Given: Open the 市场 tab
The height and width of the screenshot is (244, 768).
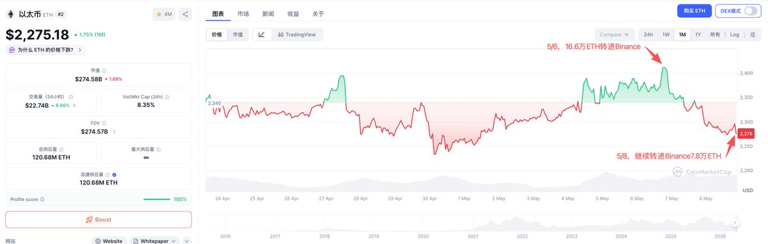Looking at the screenshot, I should pyautogui.click(x=243, y=13).
